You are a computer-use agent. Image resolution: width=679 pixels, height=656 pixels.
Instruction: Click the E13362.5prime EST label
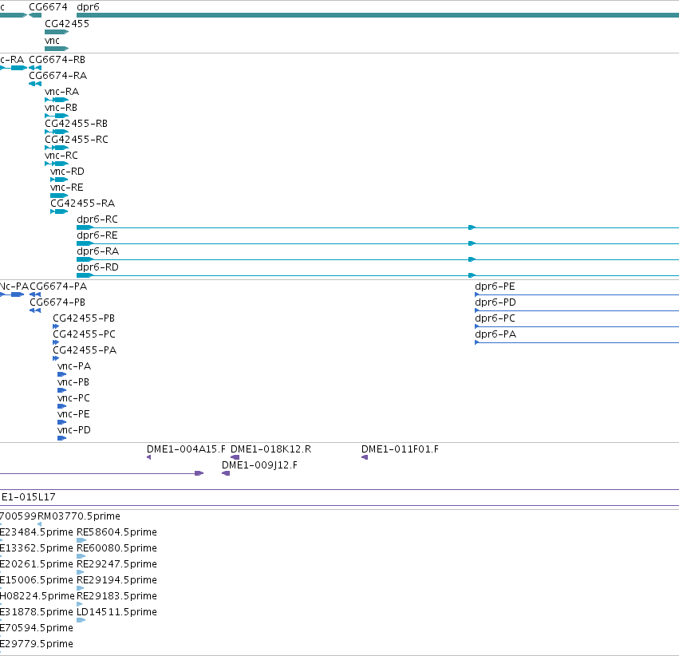(x=37, y=548)
